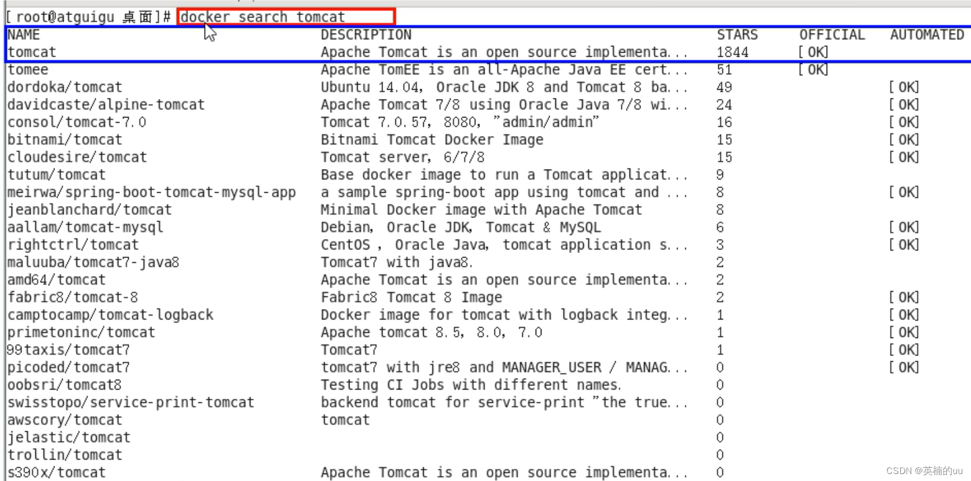Click 'jelastic/tomcat' image name

pos(69,437)
